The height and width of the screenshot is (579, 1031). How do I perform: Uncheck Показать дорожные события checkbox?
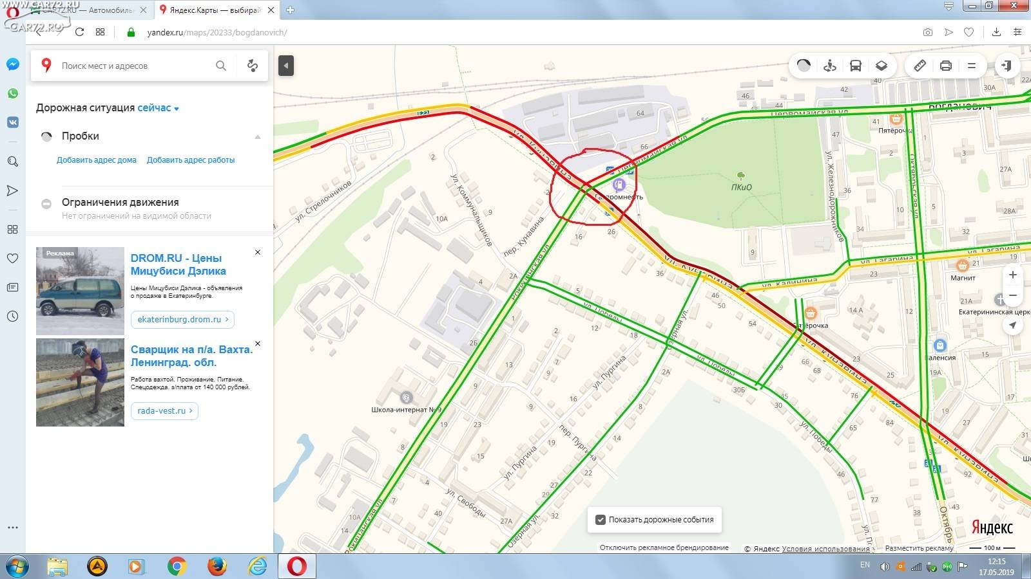pyautogui.click(x=601, y=520)
